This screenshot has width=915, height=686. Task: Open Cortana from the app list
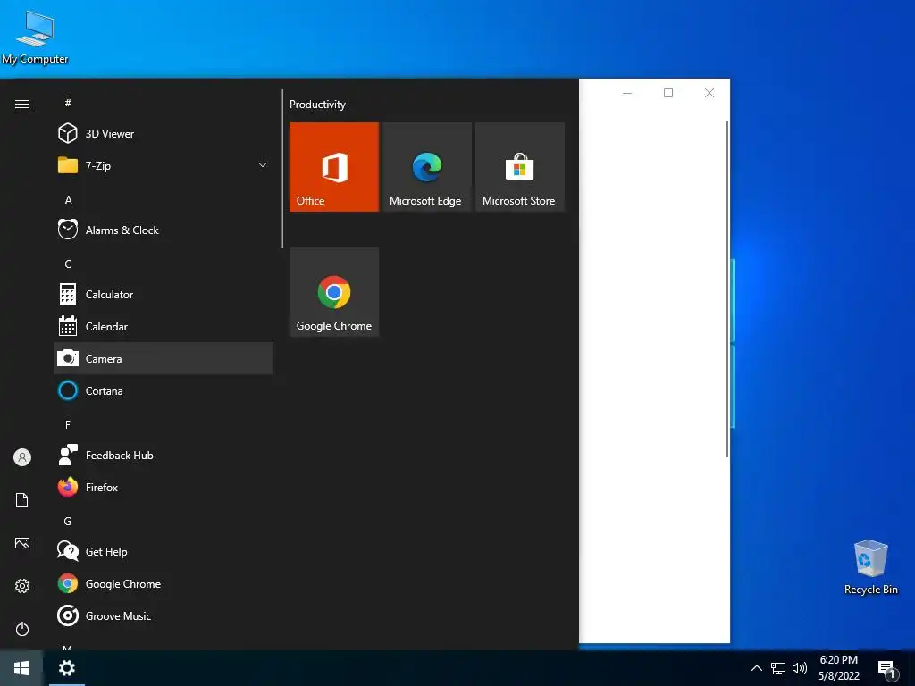click(x=164, y=391)
